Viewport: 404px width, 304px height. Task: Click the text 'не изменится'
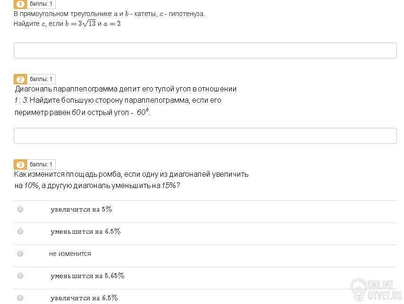tap(70, 254)
